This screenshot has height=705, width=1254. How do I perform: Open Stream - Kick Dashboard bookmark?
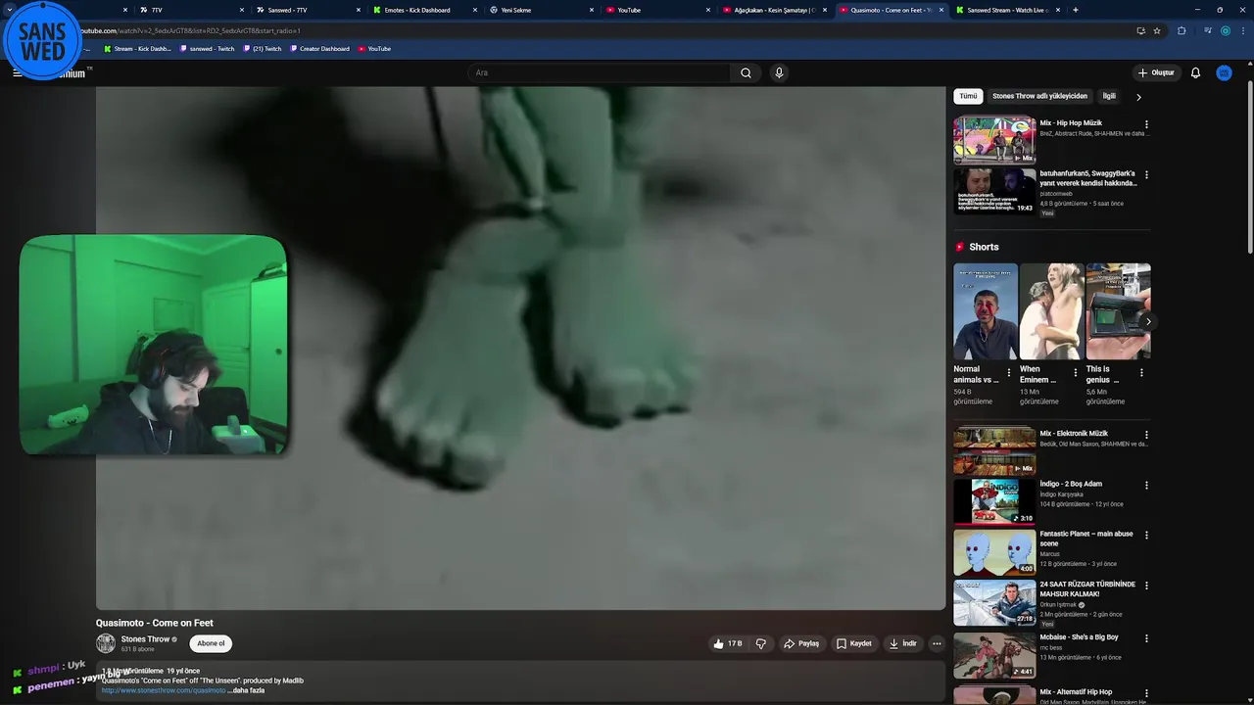pos(137,48)
